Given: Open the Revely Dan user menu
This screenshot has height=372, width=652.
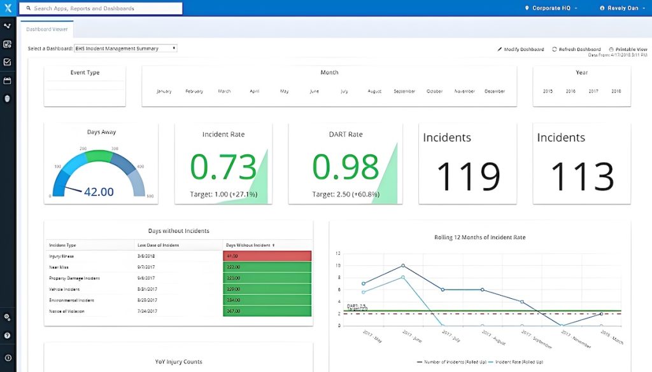Looking at the screenshot, I should tap(621, 8).
